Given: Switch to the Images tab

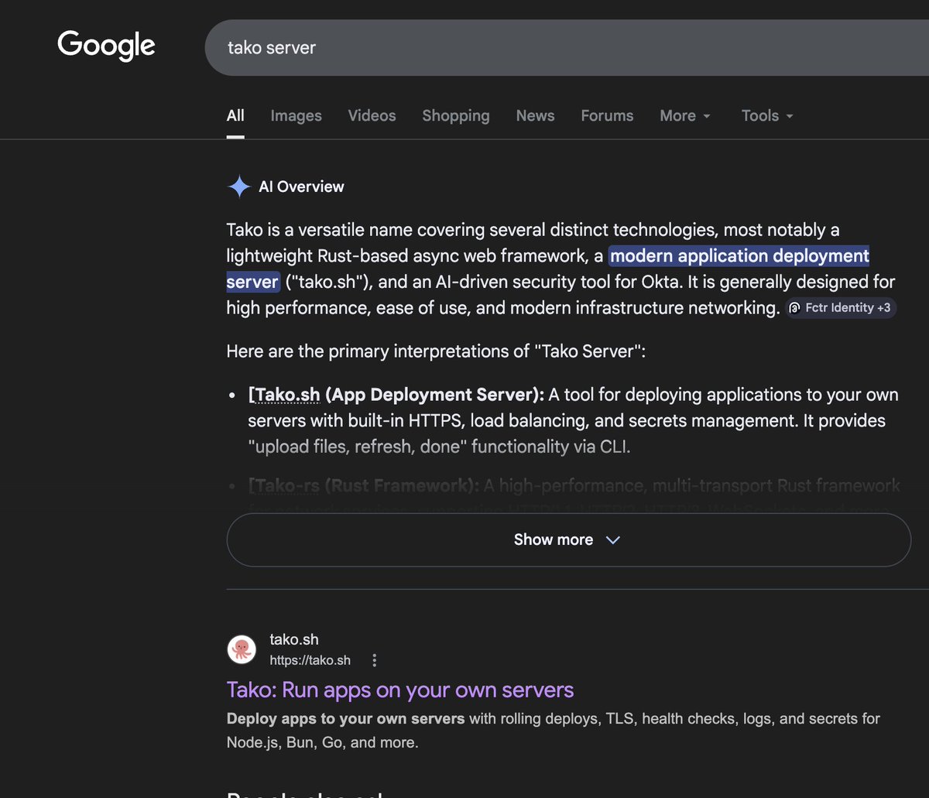Looking at the screenshot, I should (x=296, y=116).
